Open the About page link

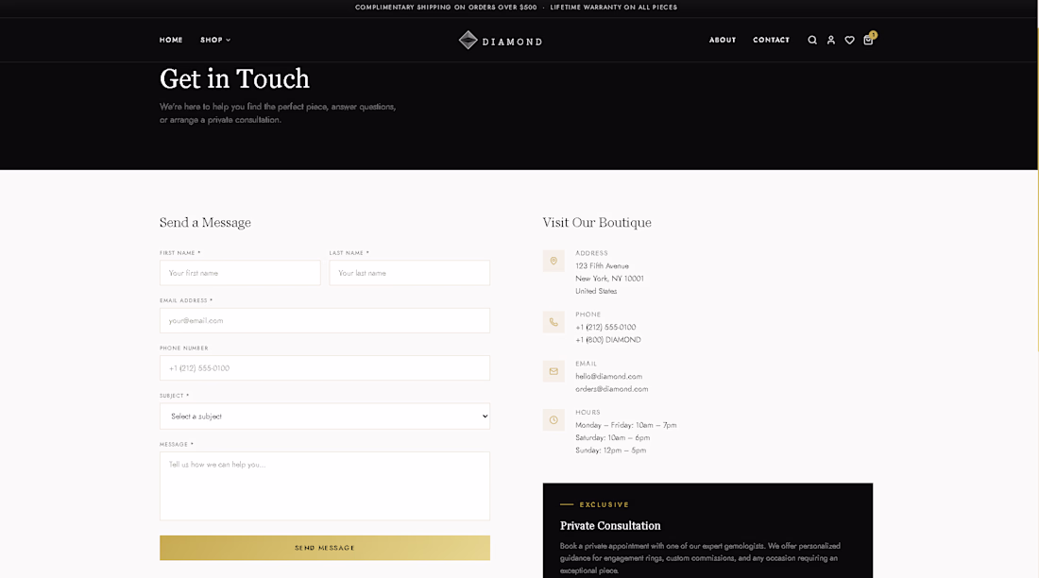pos(723,40)
